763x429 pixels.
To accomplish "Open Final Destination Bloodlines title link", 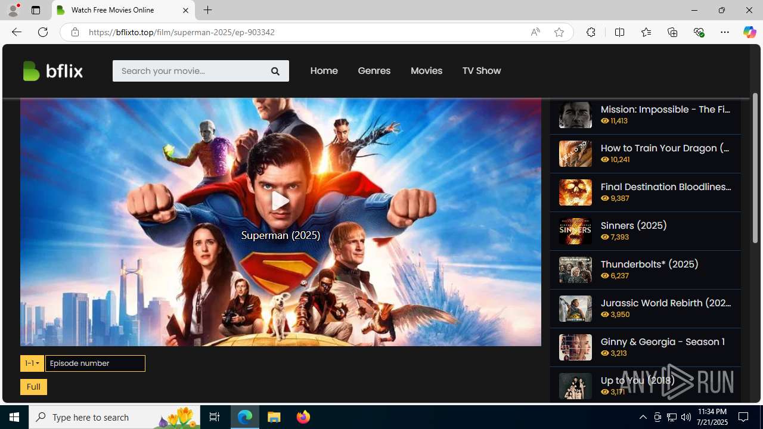I will pos(665,186).
